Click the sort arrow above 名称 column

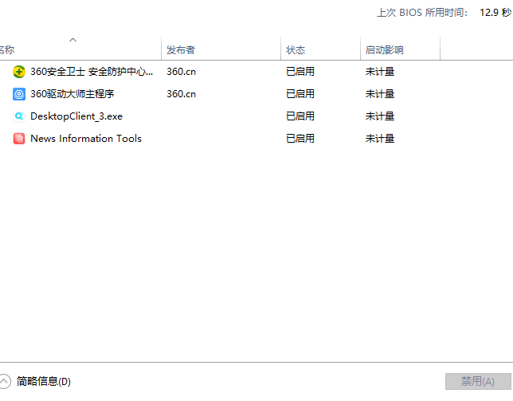tap(73, 40)
